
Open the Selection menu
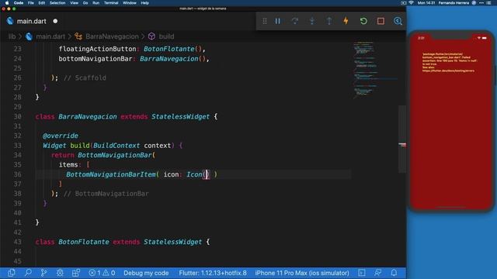(57, 3)
